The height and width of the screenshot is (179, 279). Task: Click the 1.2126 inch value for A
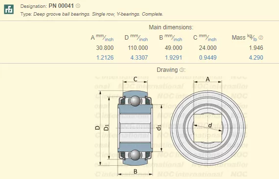pyautogui.click(x=105, y=58)
